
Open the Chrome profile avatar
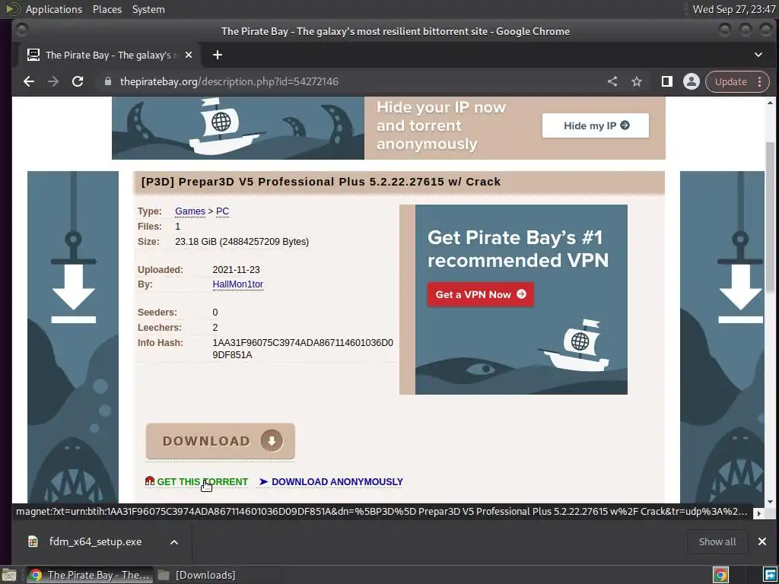click(691, 81)
